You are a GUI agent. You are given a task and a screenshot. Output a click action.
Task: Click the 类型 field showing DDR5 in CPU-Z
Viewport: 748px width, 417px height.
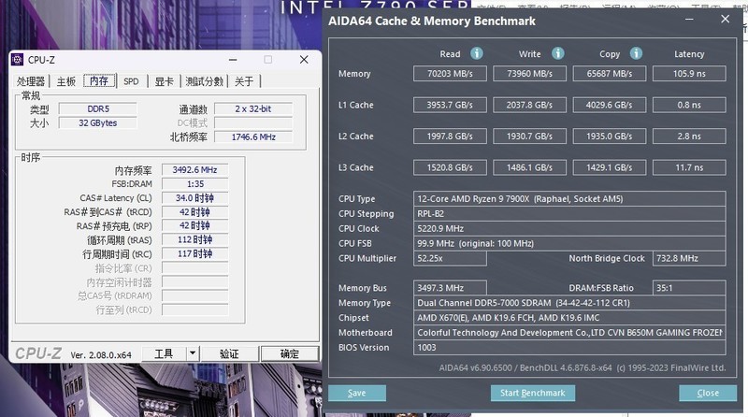[x=98, y=108]
